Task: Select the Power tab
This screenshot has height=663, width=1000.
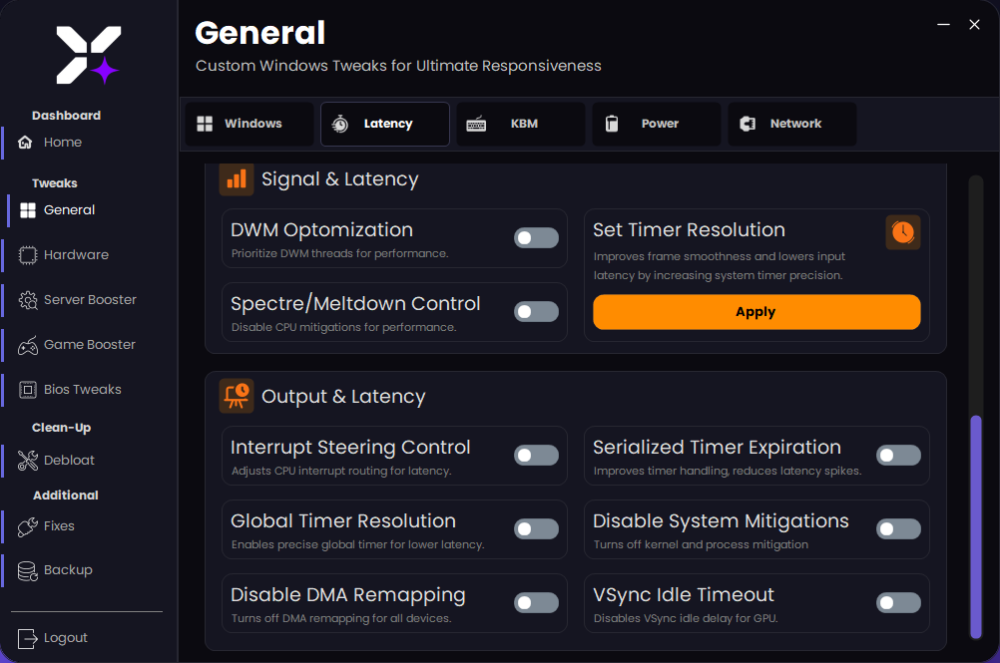Action: 657,124
